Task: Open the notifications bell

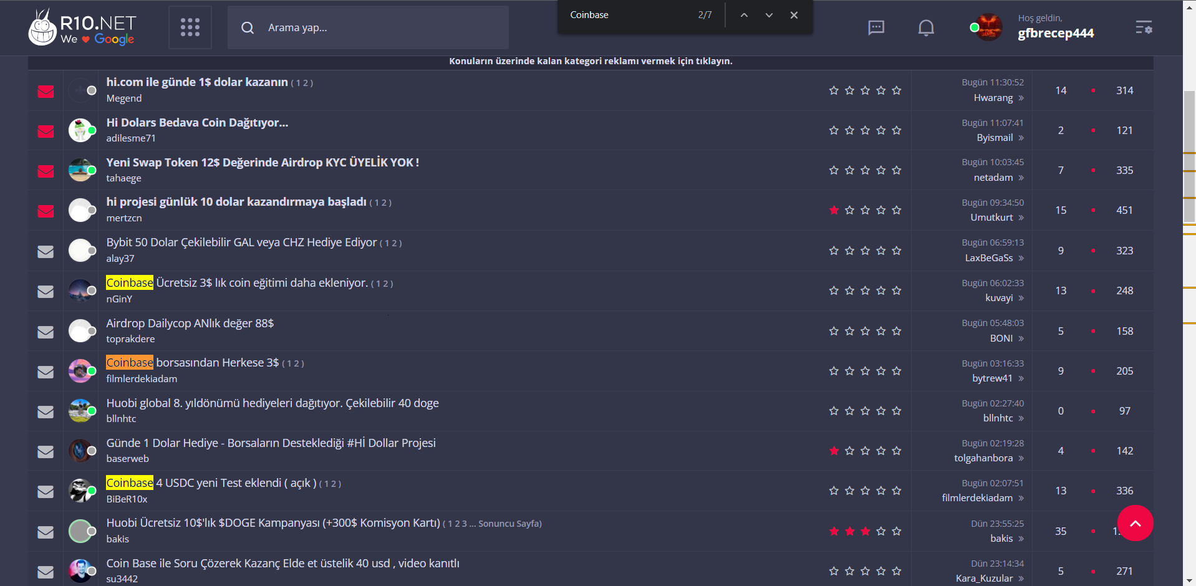Action: tap(926, 27)
